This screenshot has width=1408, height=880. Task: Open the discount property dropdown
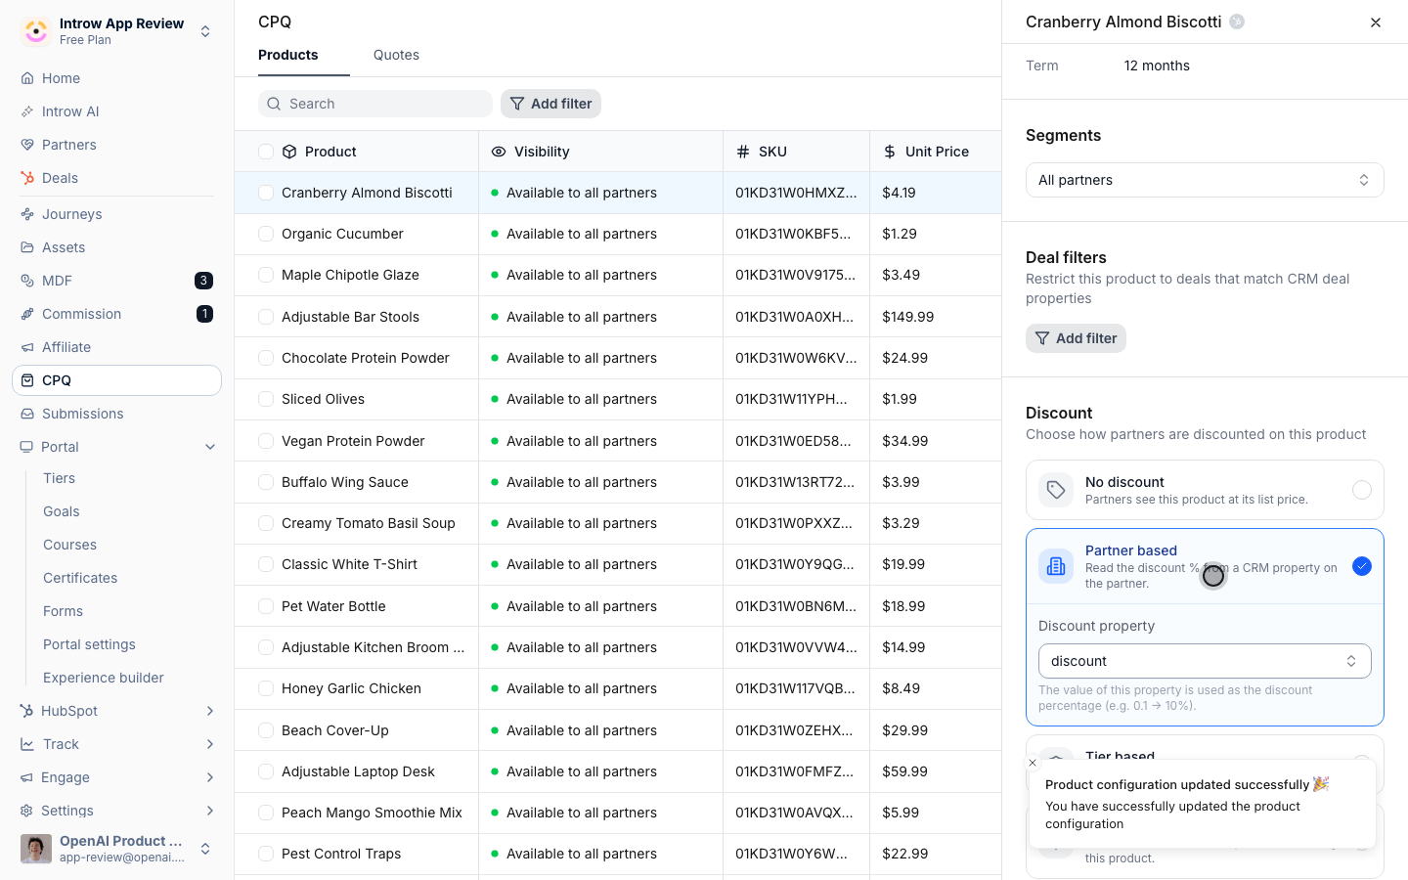[1205, 661]
